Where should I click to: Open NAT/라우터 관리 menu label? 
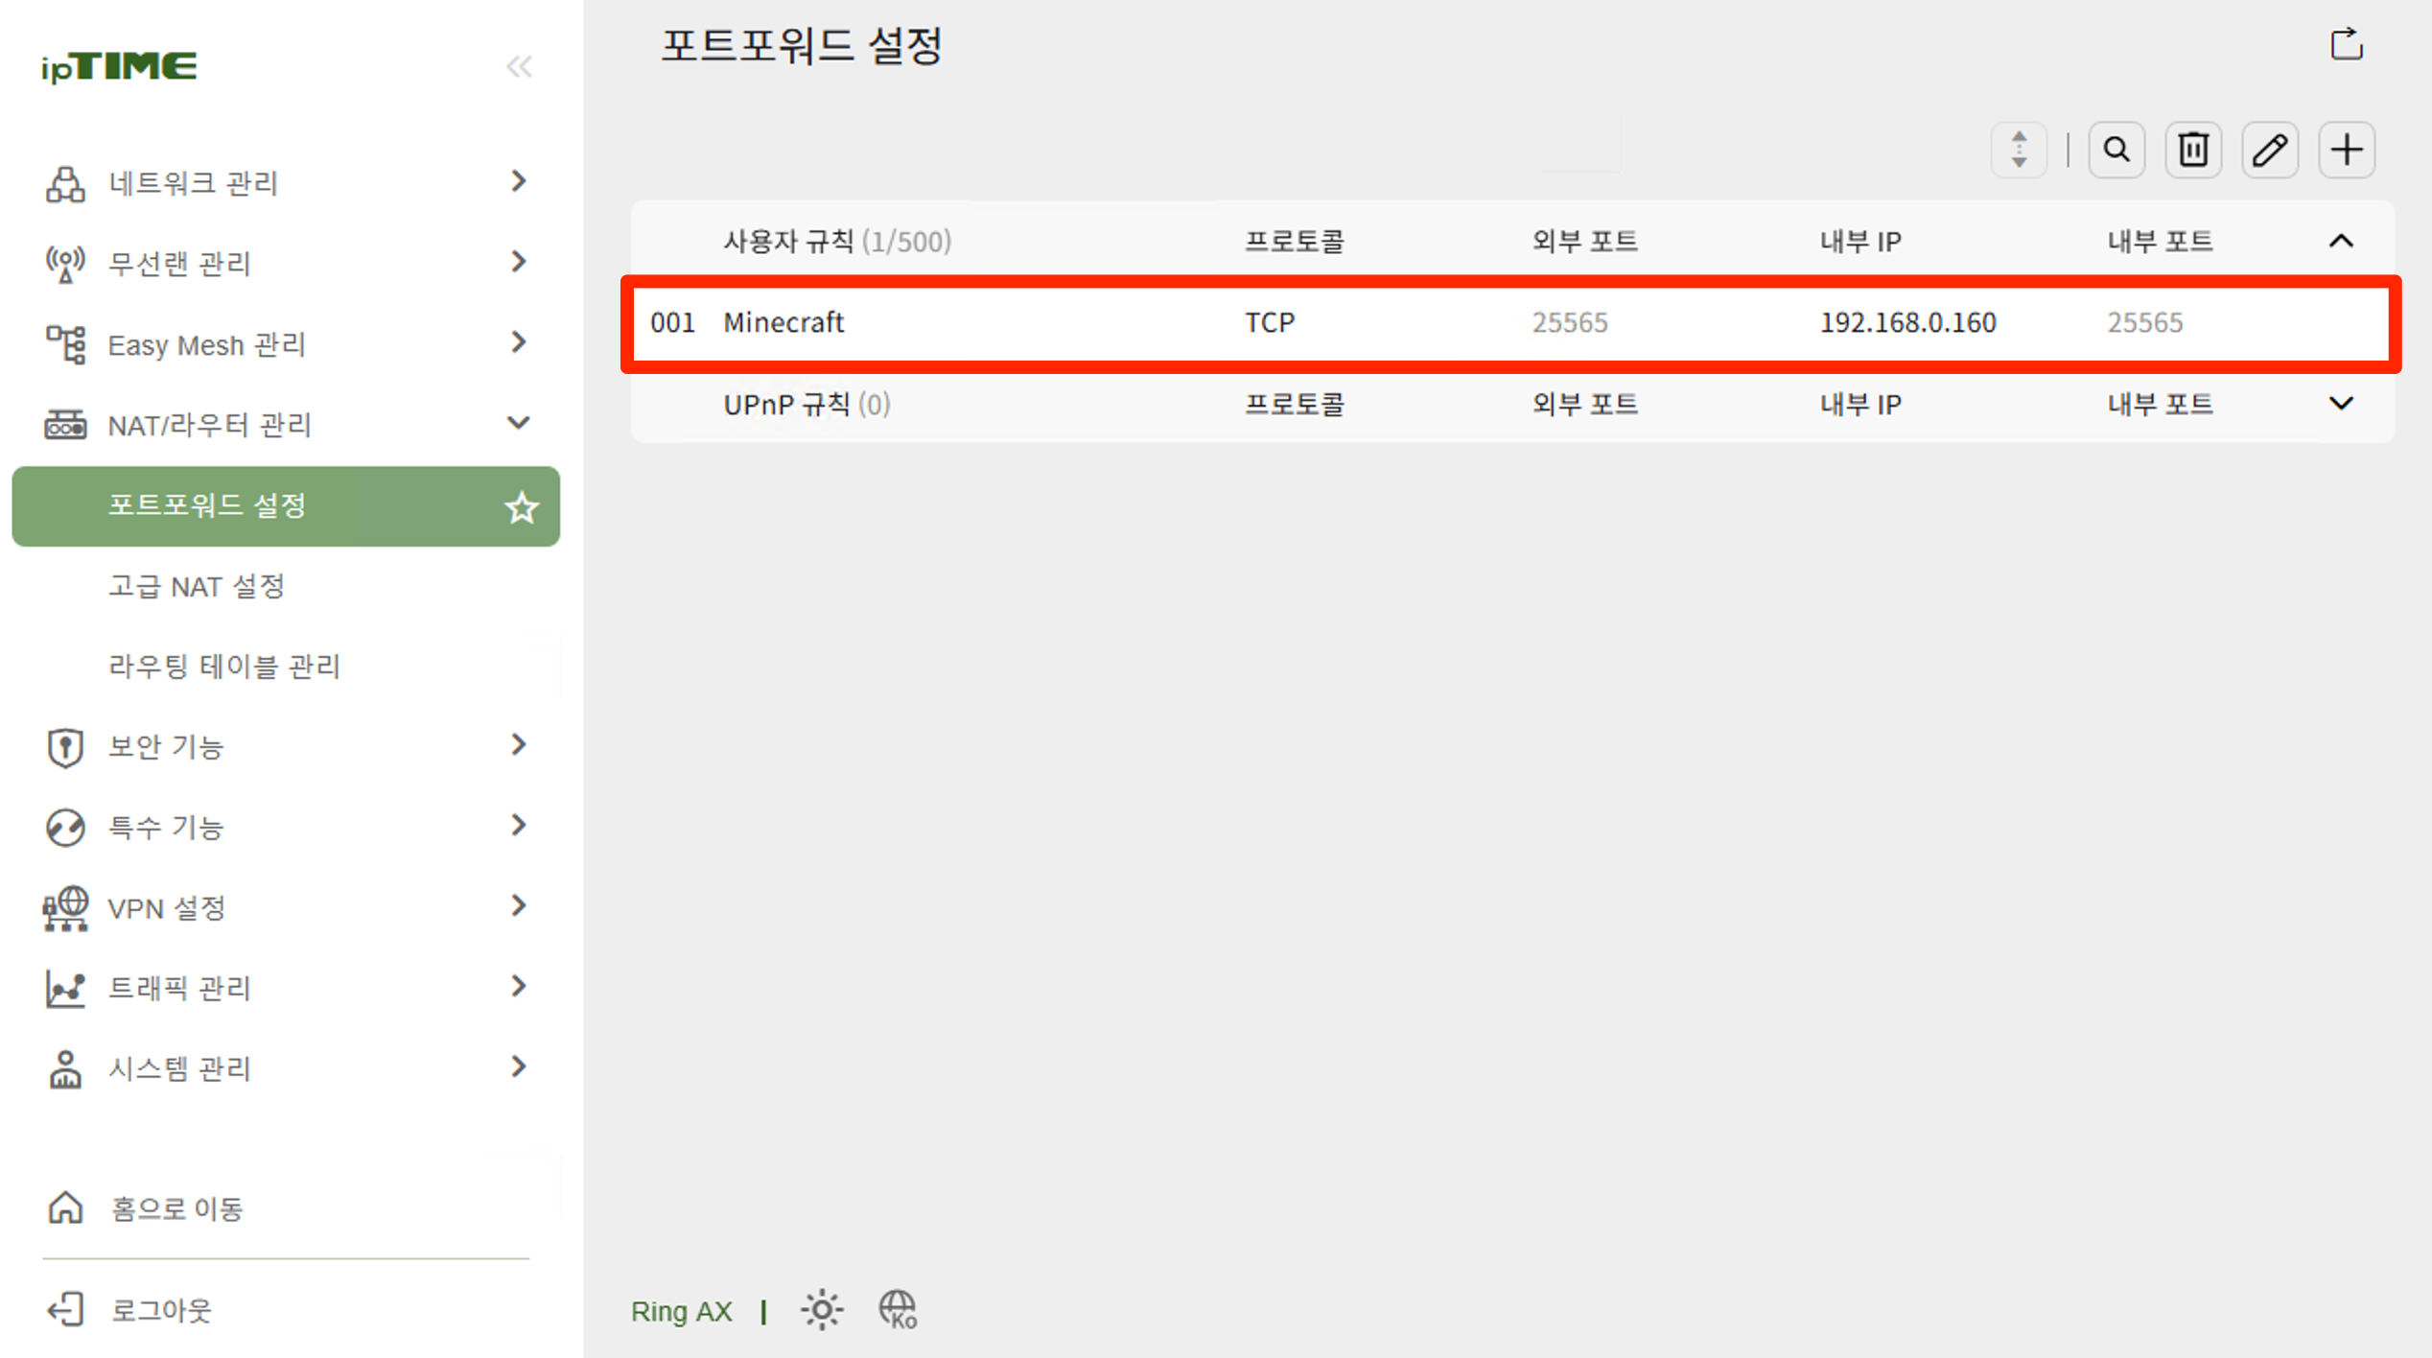tap(210, 425)
